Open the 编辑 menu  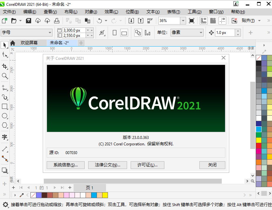30,12
